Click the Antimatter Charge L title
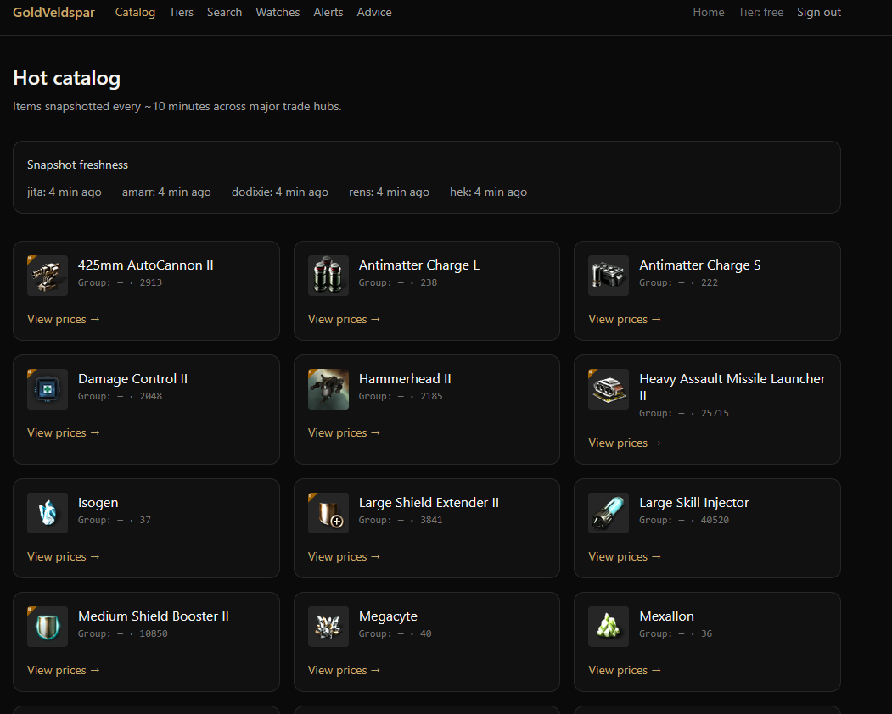This screenshot has height=714, width=892. (419, 265)
